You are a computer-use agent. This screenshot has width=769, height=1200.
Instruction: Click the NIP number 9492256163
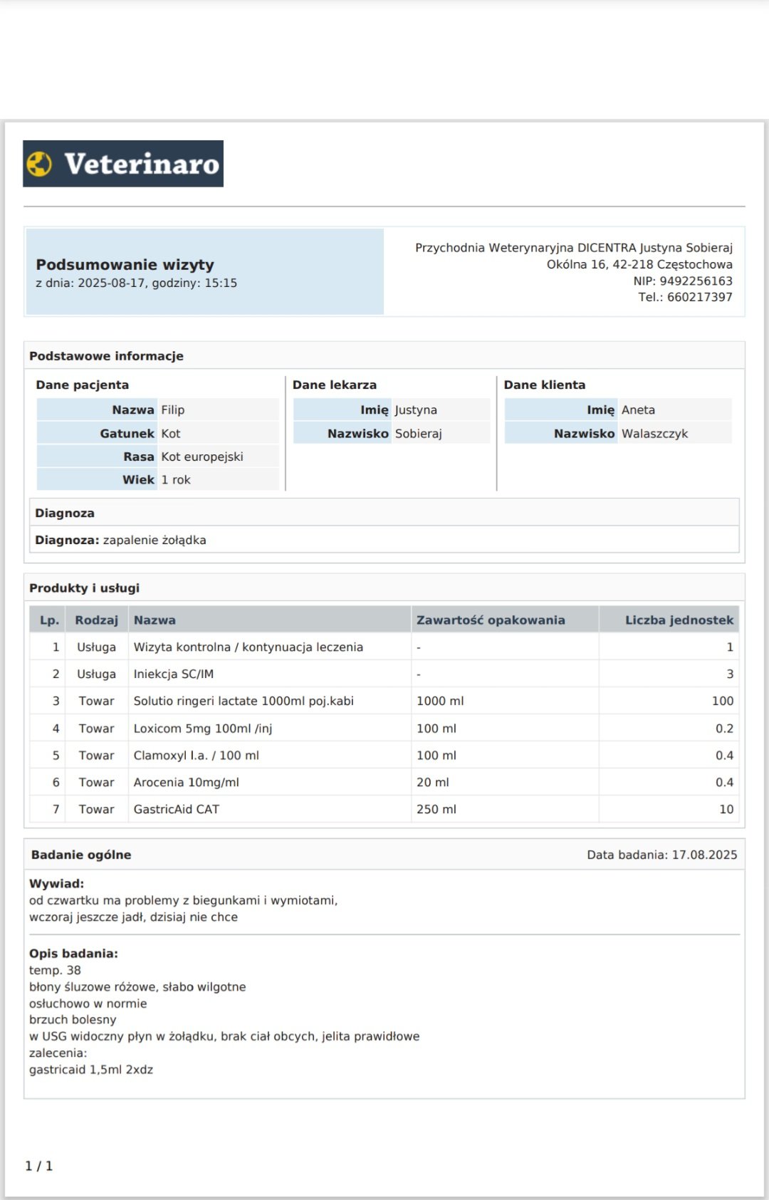[696, 281]
